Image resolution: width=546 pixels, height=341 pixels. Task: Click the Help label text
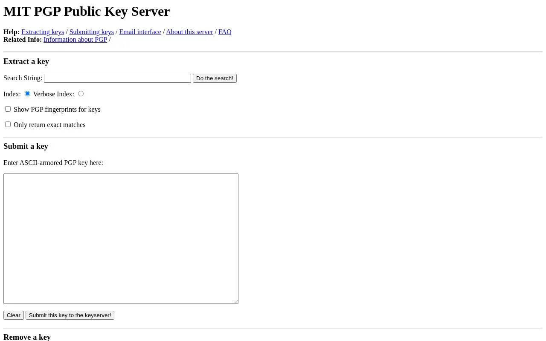12,32
